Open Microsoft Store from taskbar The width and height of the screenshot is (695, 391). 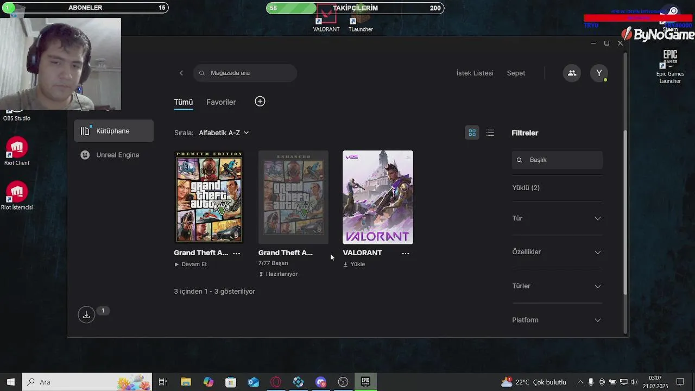pos(231,382)
